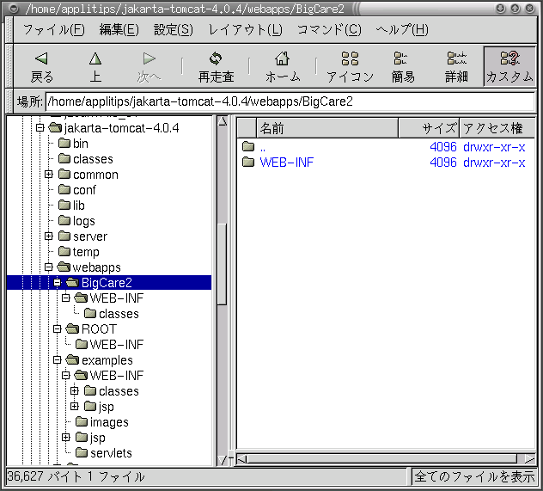Sort by the Size (サイズ) column header
The image size is (543, 491).
[x=429, y=128]
